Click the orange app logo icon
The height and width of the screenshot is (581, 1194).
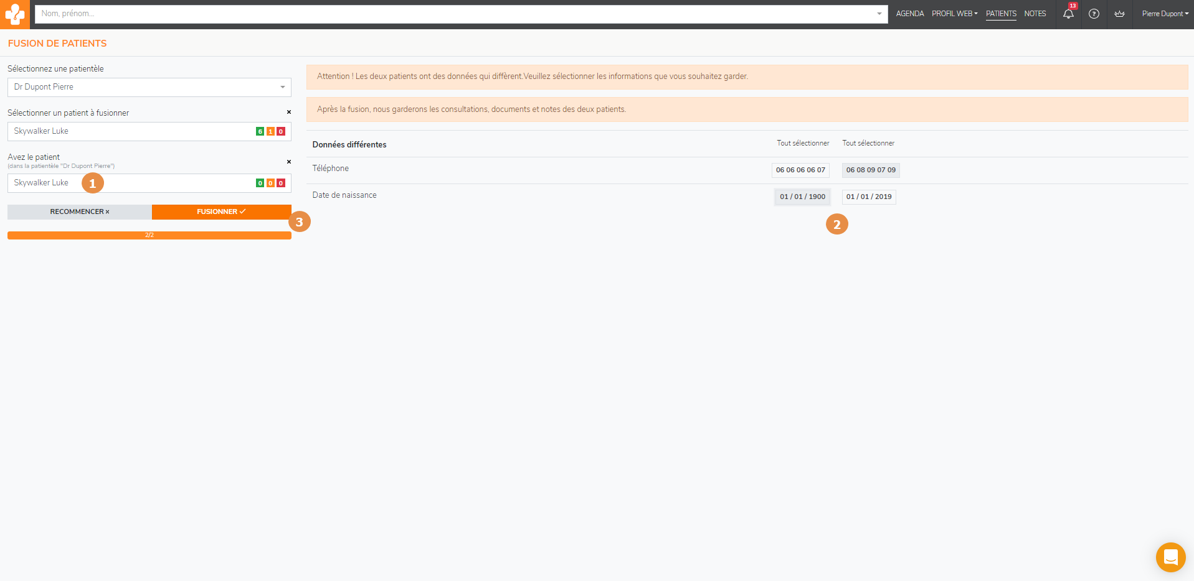coord(14,14)
